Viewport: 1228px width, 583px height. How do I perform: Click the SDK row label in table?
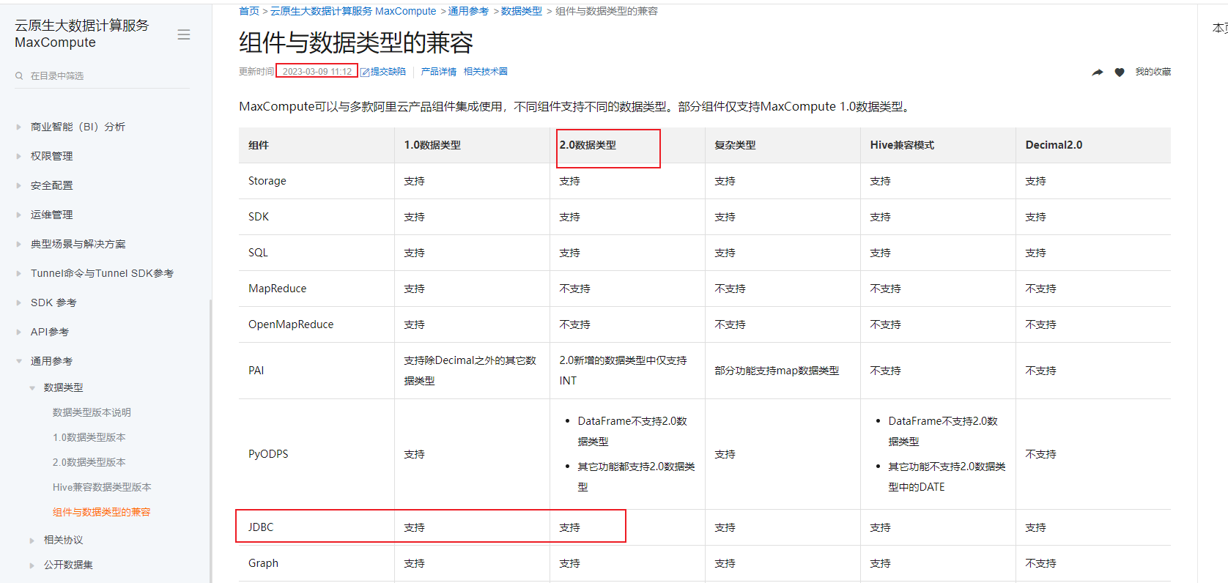tap(259, 217)
